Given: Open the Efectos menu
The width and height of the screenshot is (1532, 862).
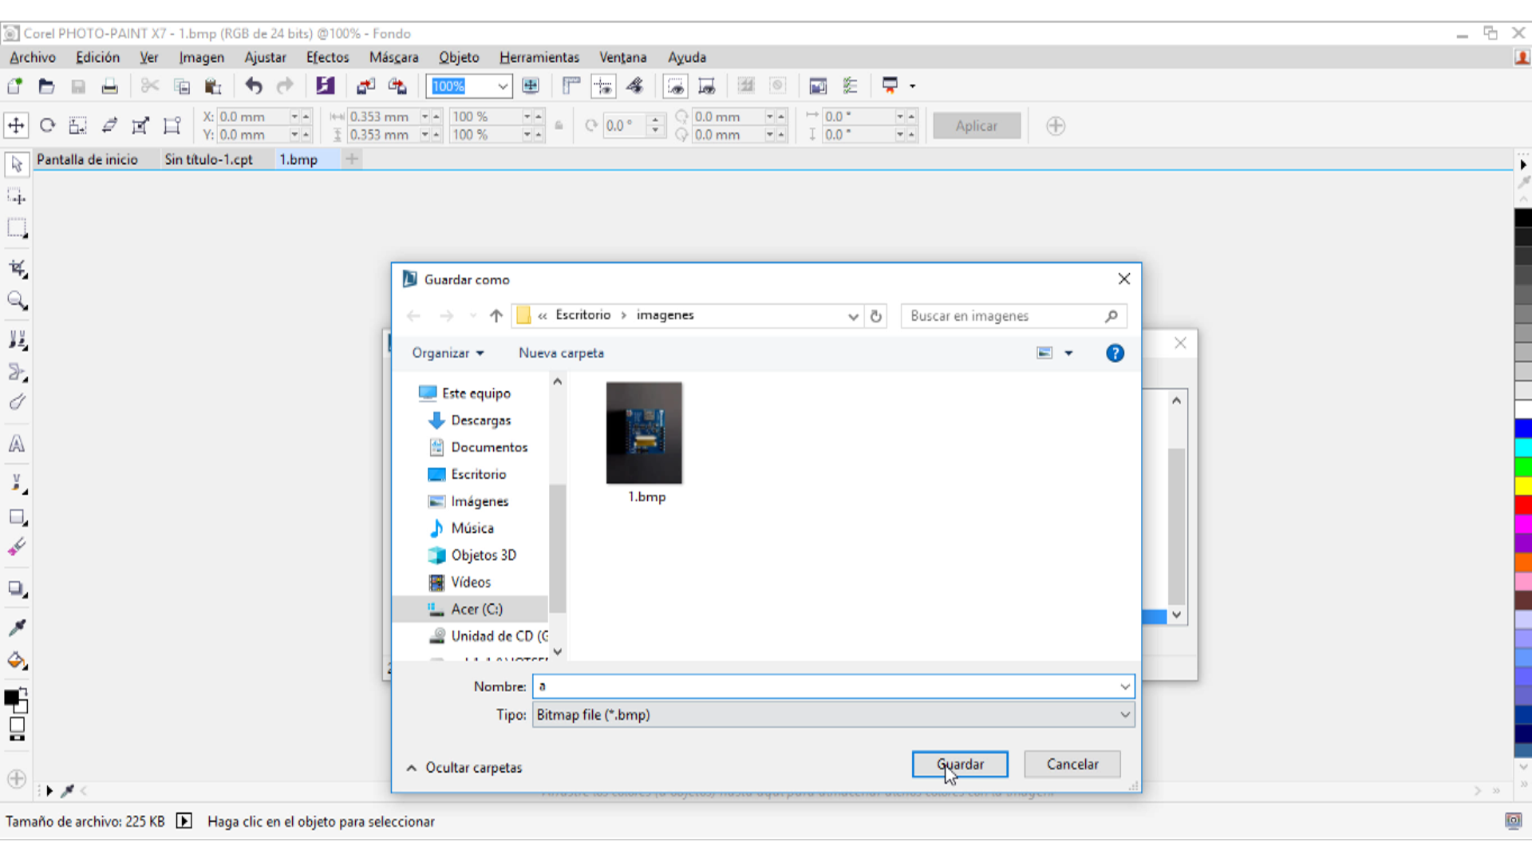Looking at the screenshot, I should (327, 57).
